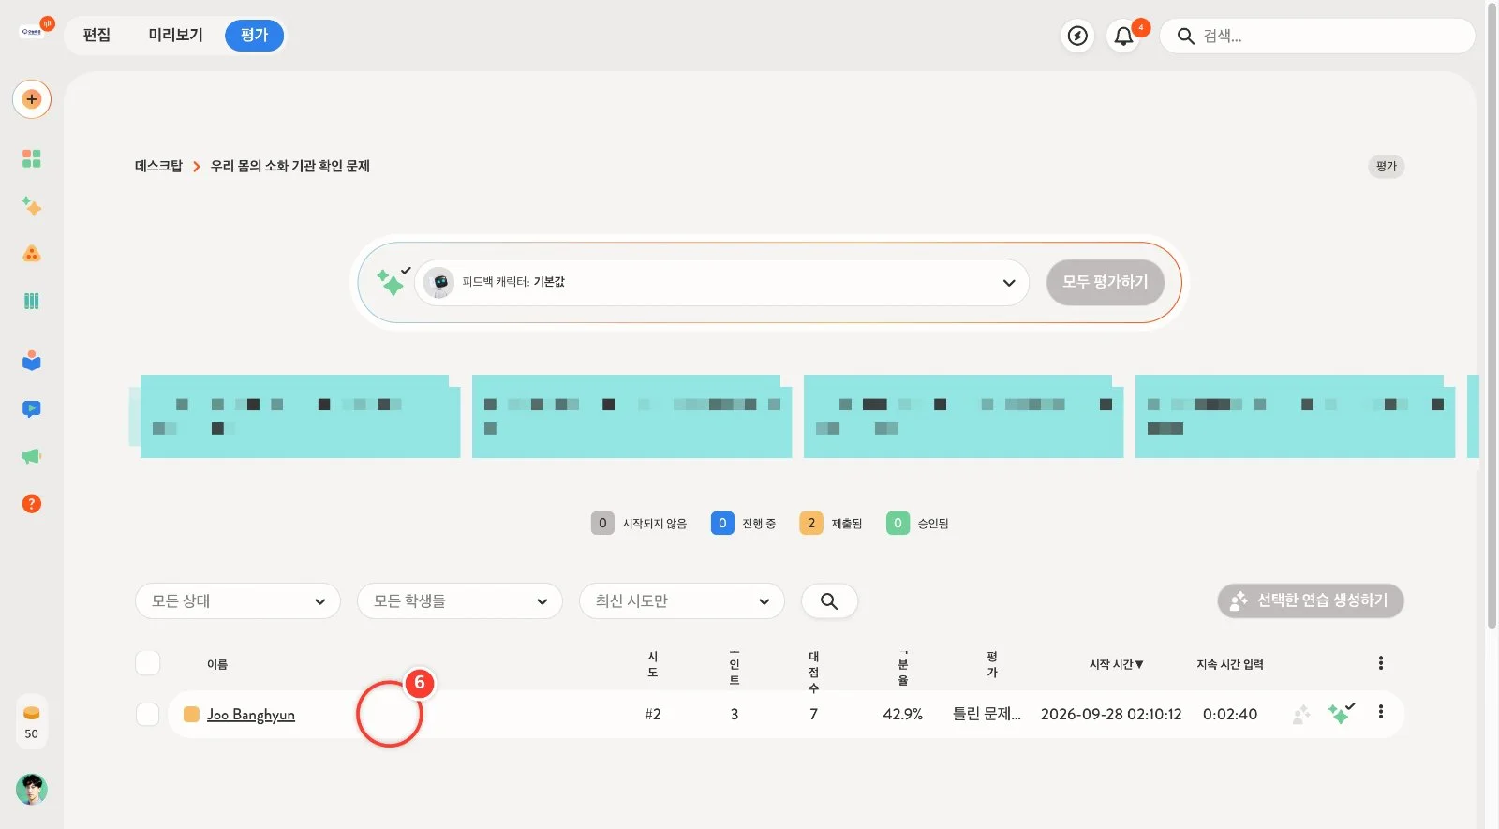The image size is (1499, 829).
Task: Click the 선택한 연습 생성하기 button
Action: click(x=1311, y=600)
